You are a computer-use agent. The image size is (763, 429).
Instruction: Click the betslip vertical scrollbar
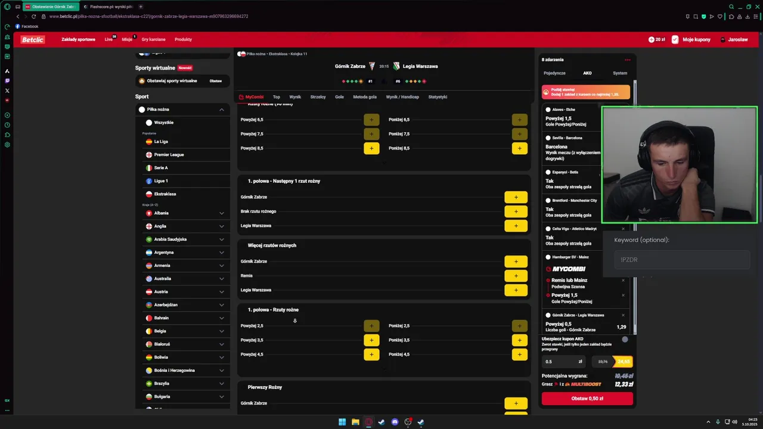click(635, 209)
